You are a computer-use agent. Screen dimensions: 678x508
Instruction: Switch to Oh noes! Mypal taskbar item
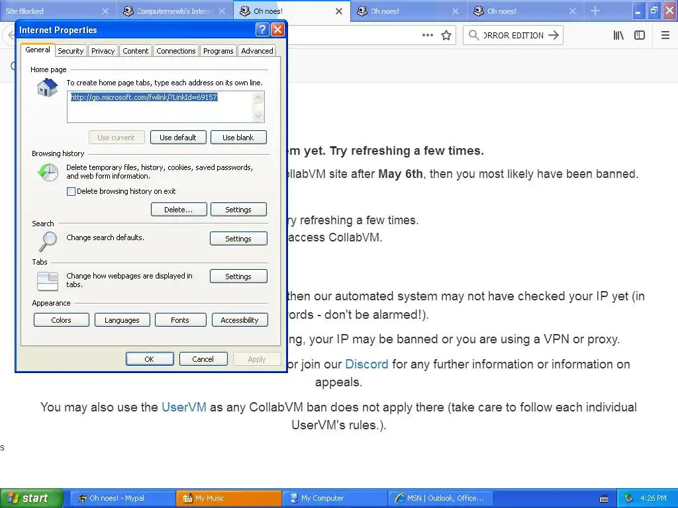122,498
